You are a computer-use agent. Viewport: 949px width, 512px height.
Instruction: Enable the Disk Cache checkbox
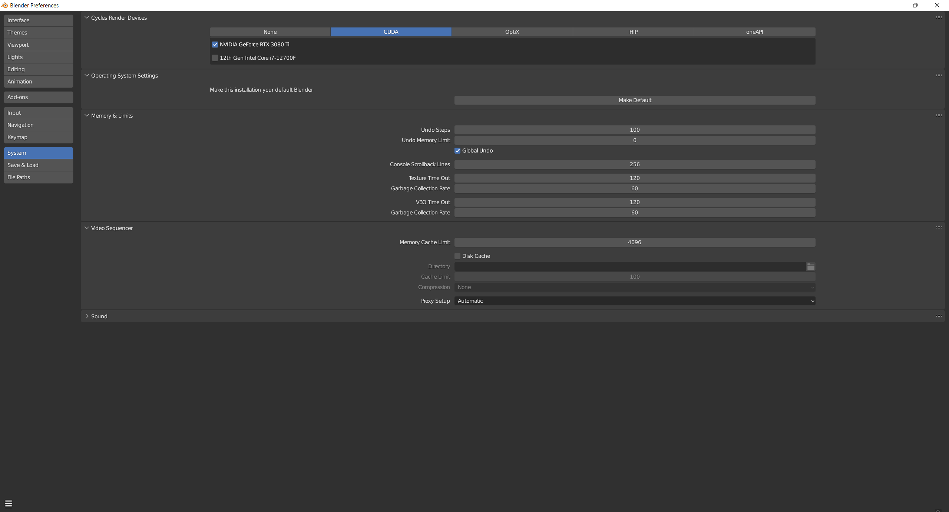[x=457, y=256]
